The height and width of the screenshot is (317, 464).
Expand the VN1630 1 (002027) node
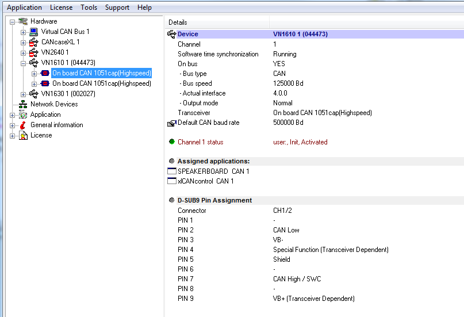click(23, 94)
